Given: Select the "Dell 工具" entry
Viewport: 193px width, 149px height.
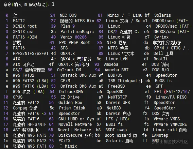Looking at the screenshot, I should point(163,54).
